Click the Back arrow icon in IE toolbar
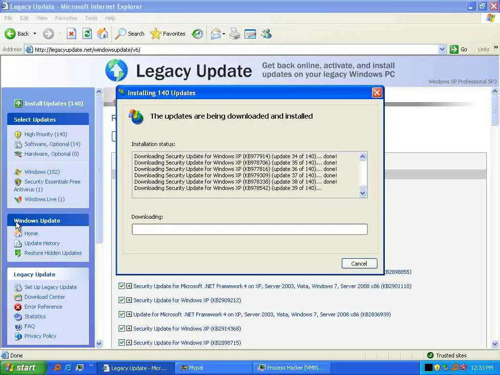This screenshot has height=375, width=500. coord(10,34)
